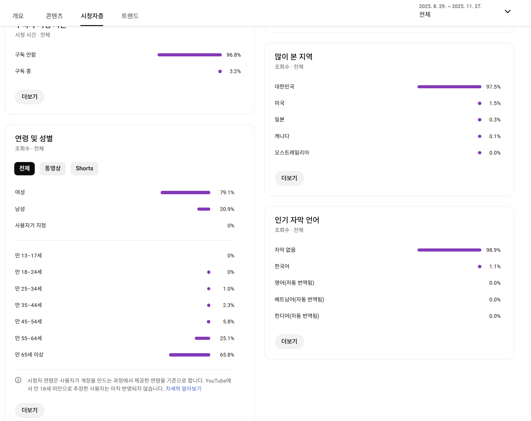Select the 시청자층 tab
Image resolution: width=531 pixels, height=421 pixels.
[92, 16]
